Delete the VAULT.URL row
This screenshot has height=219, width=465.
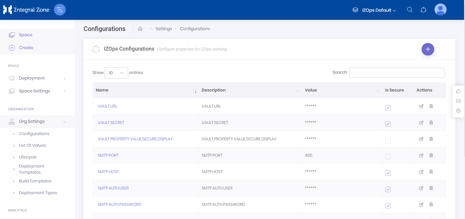tap(431, 106)
